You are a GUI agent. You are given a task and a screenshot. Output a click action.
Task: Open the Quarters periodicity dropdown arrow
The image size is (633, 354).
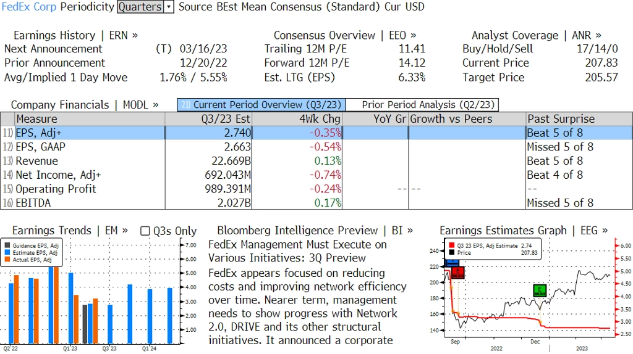(169, 7)
